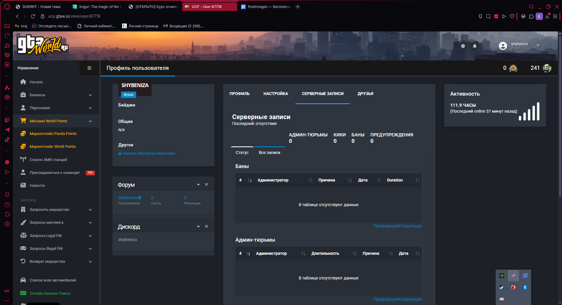
Task: Click the Steam icon in system tray
Action: pyautogui.click(x=501, y=287)
